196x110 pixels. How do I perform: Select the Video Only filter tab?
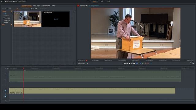click(26, 9)
